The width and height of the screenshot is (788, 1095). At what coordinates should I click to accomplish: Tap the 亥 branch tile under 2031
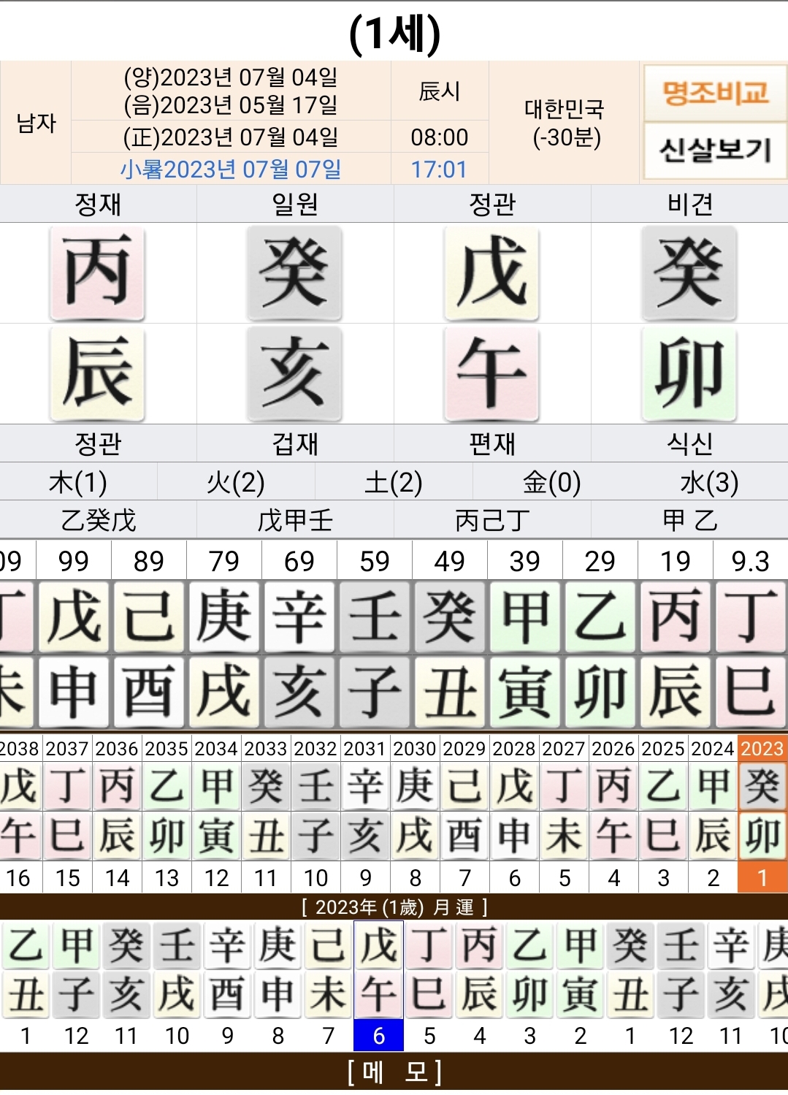point(365,835)
